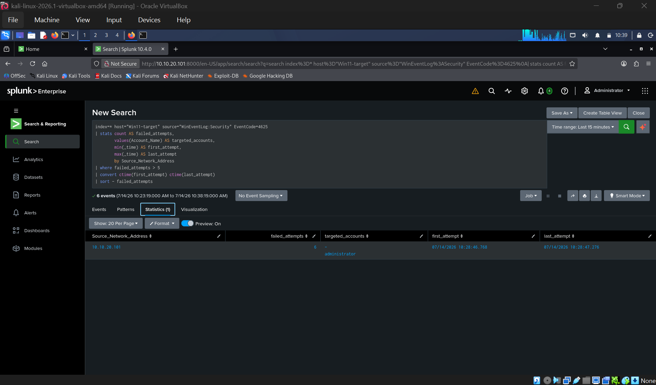This screenshot has height=385, width=656.
Task: Open the No Event Sampling dropdown
Action: pos(261,196)
